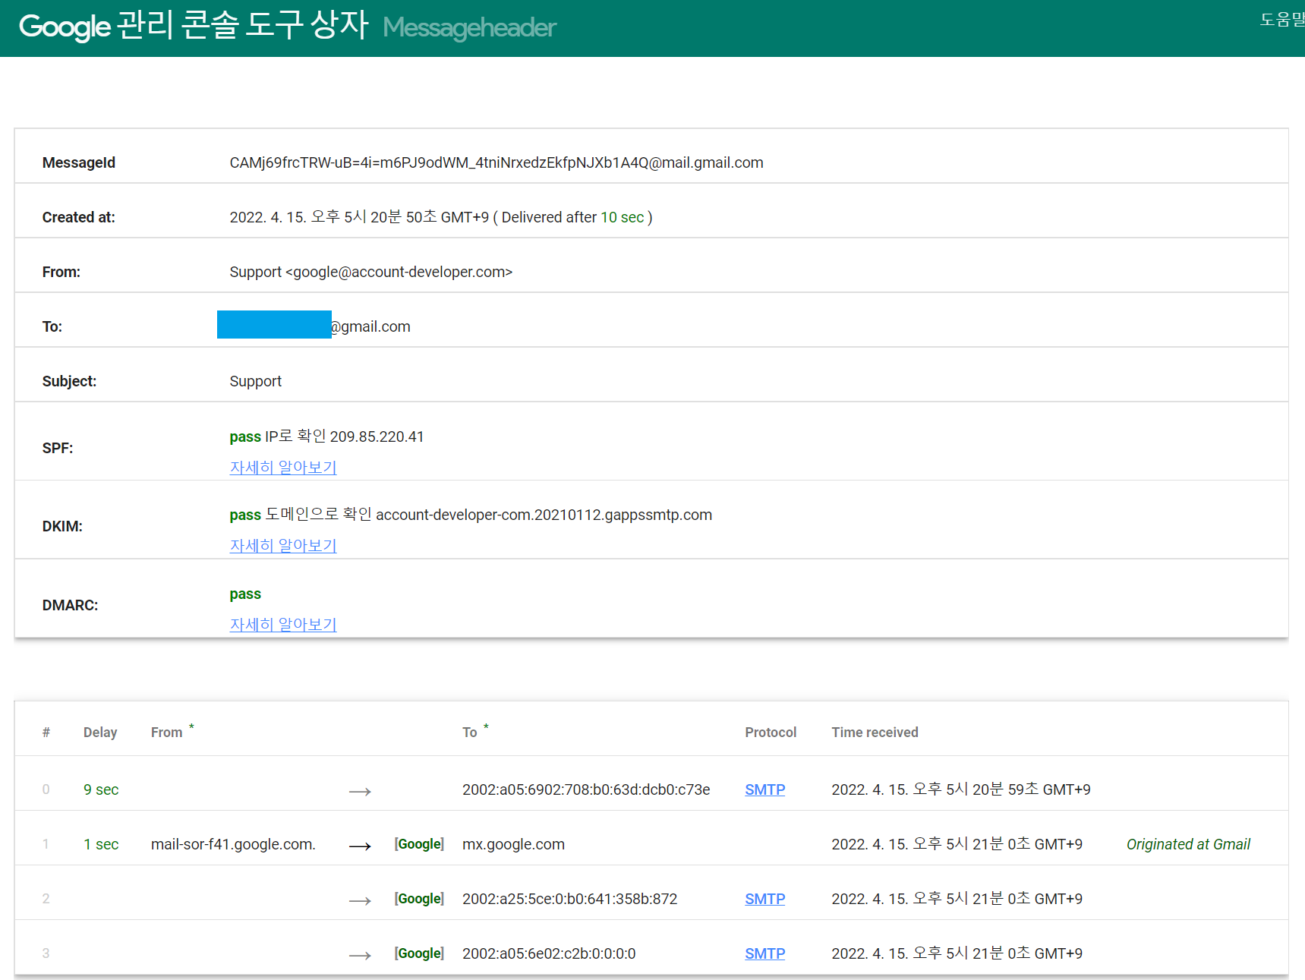
Task: Click the [Google] badge in hop 3 row
Action: 419,953
